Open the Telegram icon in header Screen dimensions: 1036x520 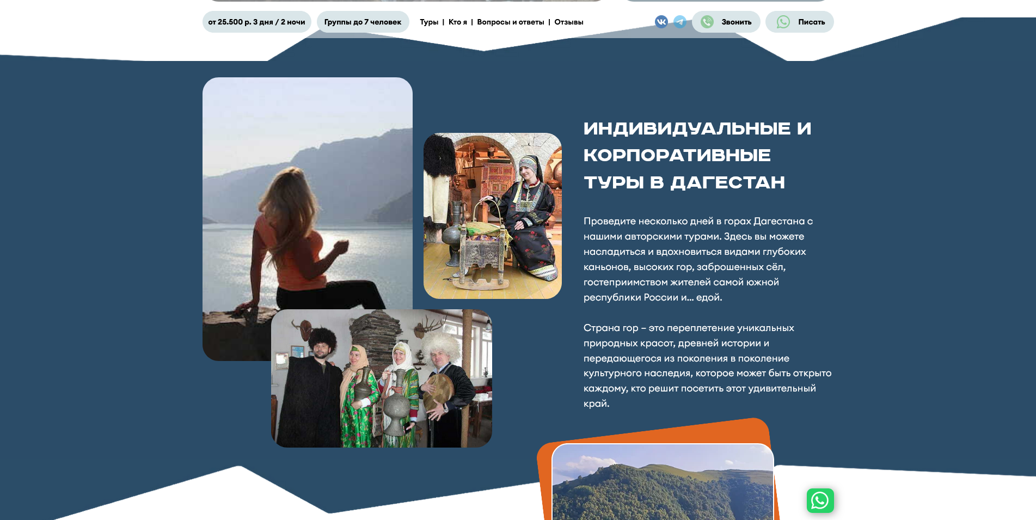pyautogui.click(x=680, y=22)
